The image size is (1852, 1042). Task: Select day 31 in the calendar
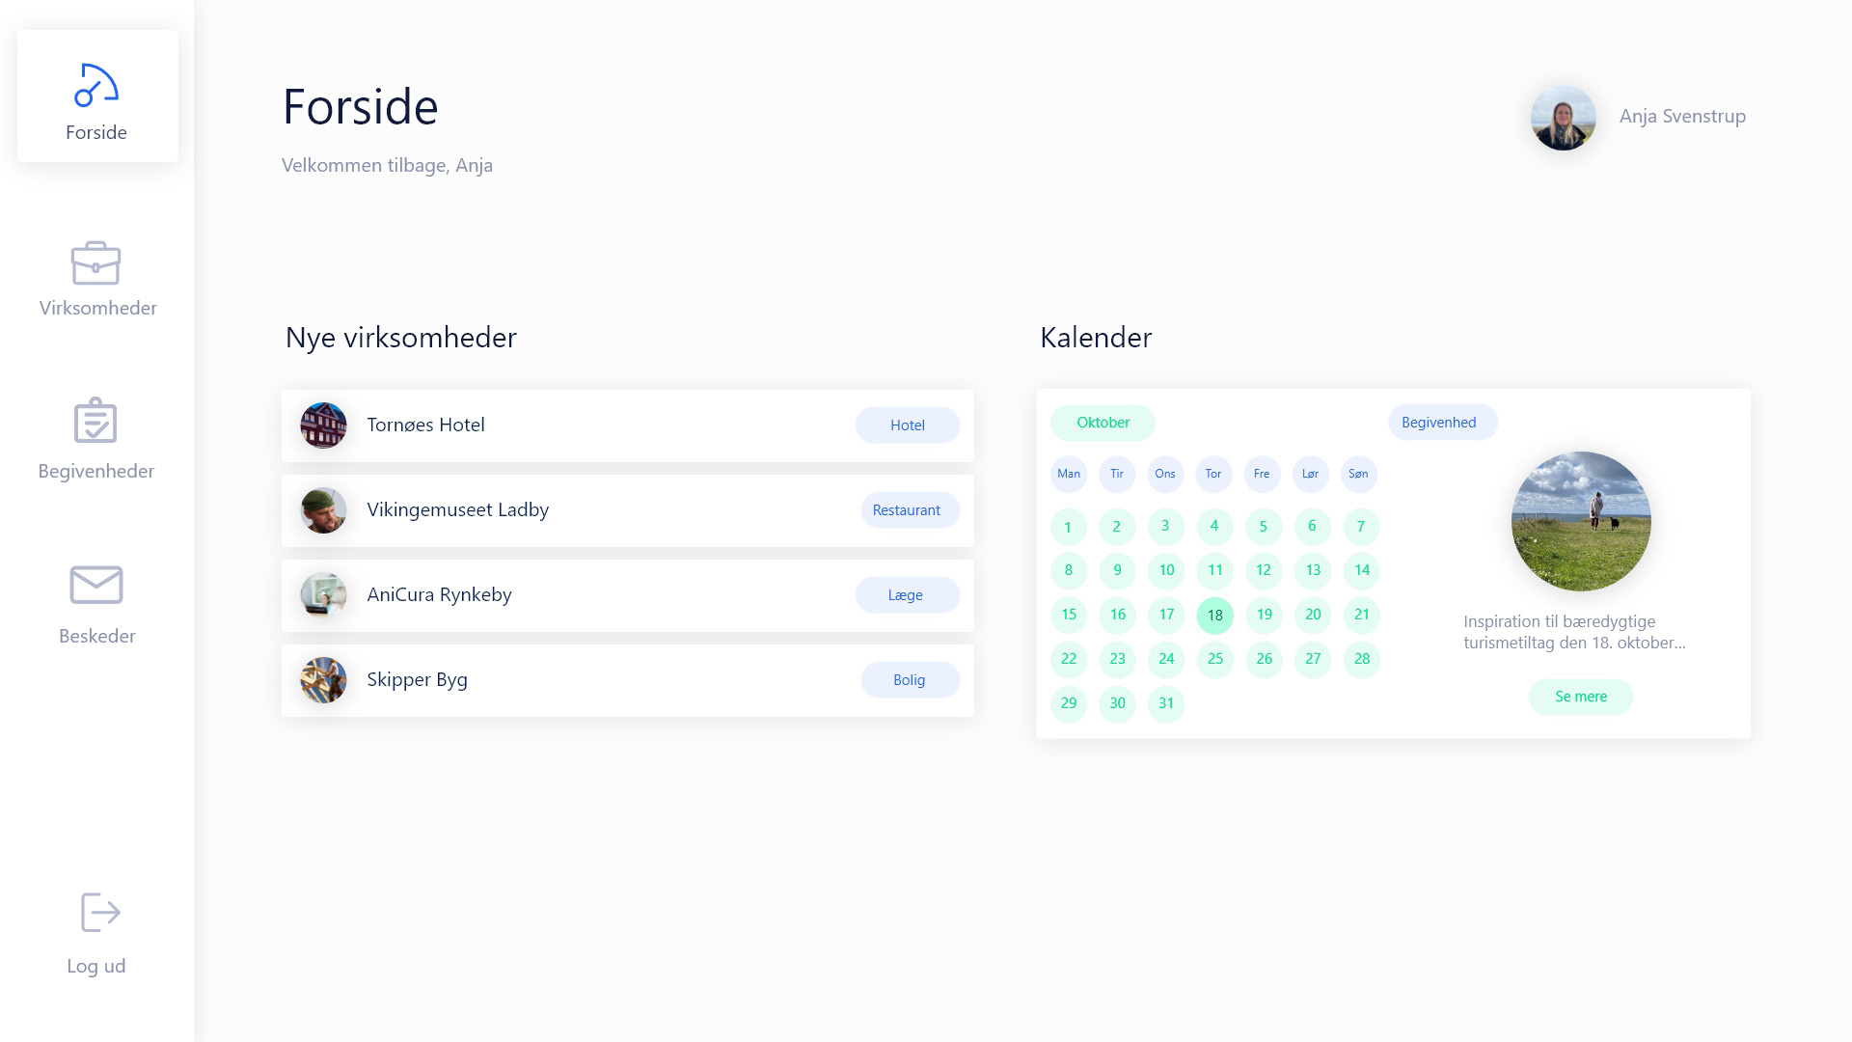[x=1166, y=703]
